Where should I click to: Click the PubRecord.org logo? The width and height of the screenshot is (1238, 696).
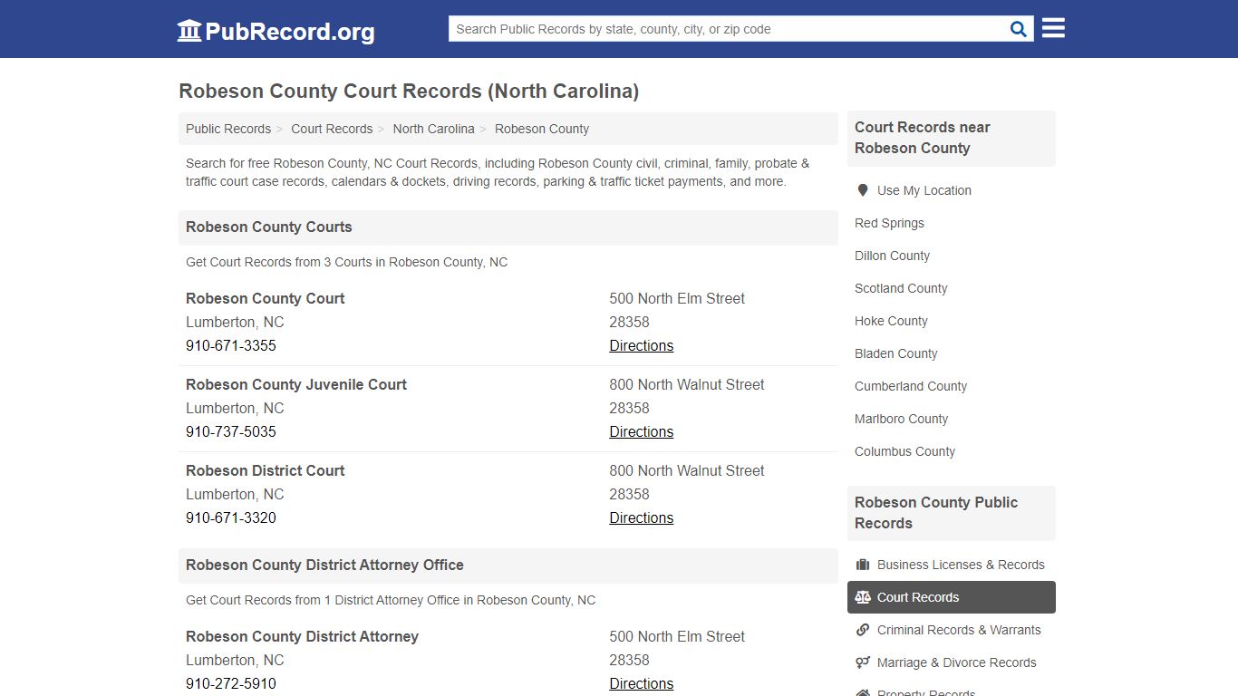click(x=276, y=31)
